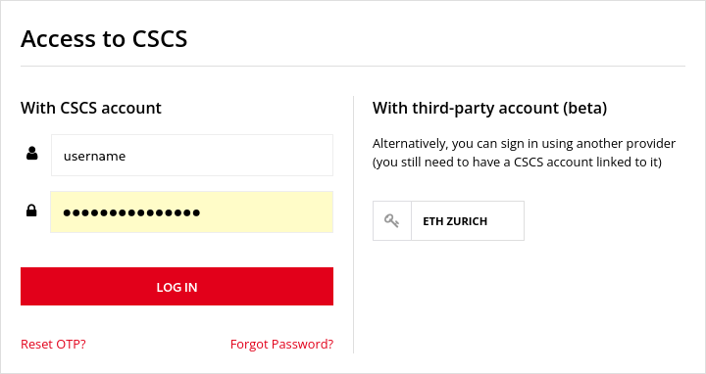This screenshot has height=374, width=706.
Task: Focus the yellow password input field
Action: click(x=192, y=211)
